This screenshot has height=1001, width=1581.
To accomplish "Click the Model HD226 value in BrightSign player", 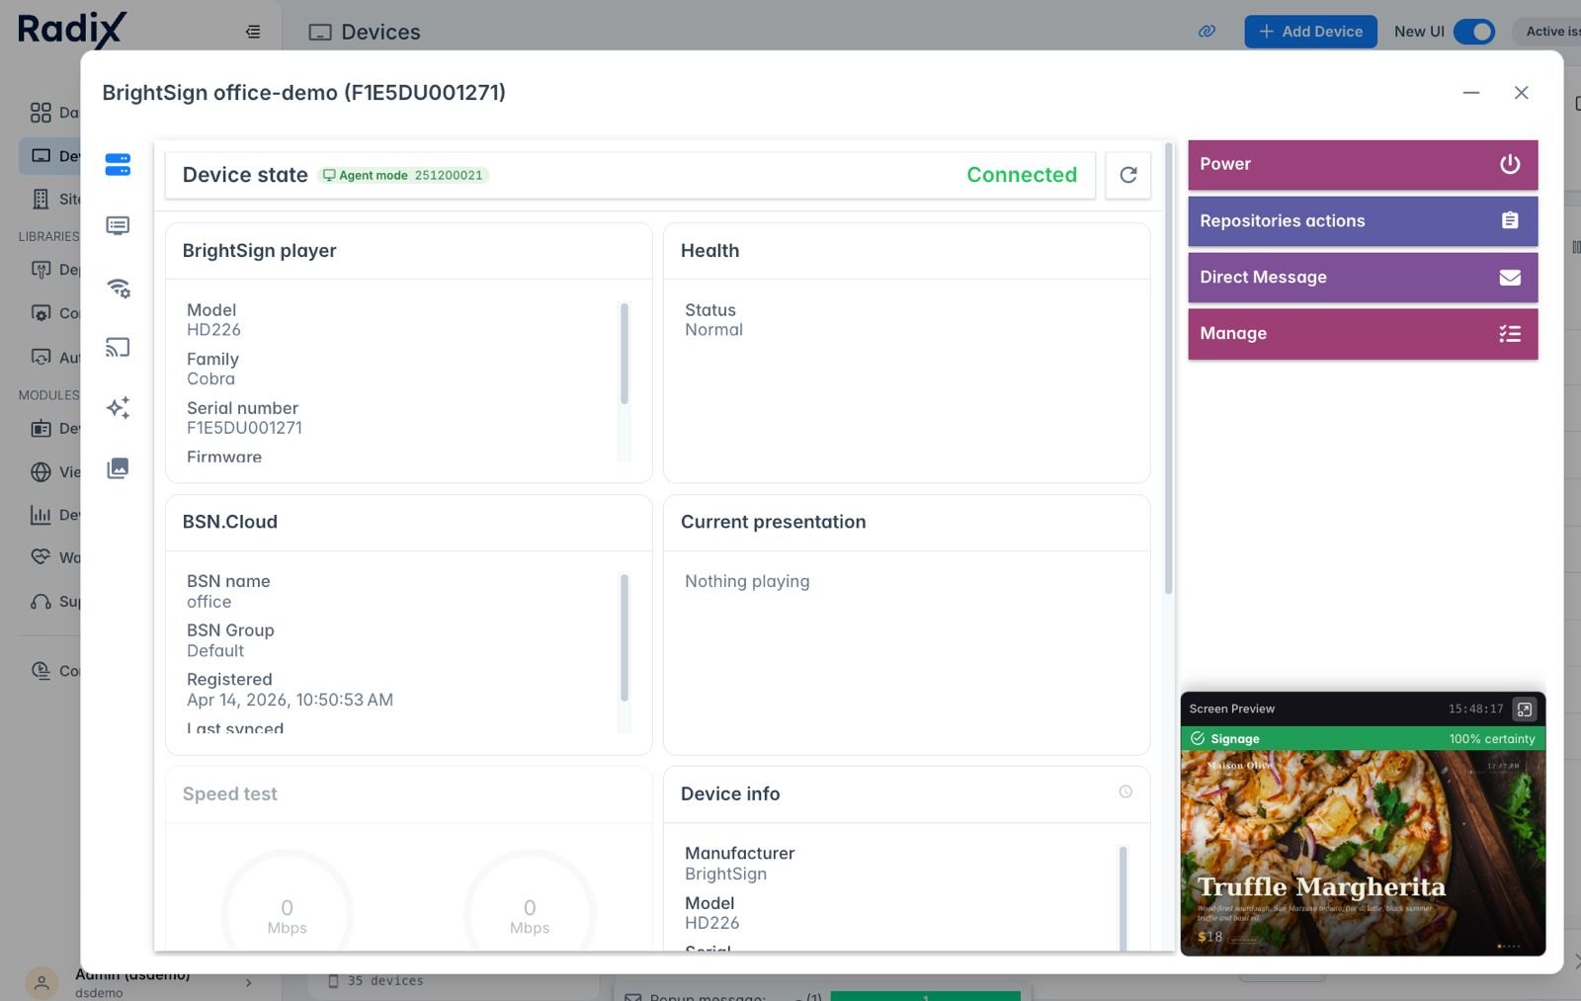I will (x=213, y=330).
